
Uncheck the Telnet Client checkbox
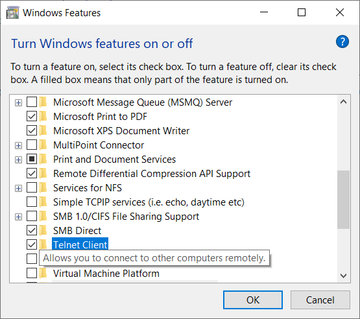[x=32, y=244]
